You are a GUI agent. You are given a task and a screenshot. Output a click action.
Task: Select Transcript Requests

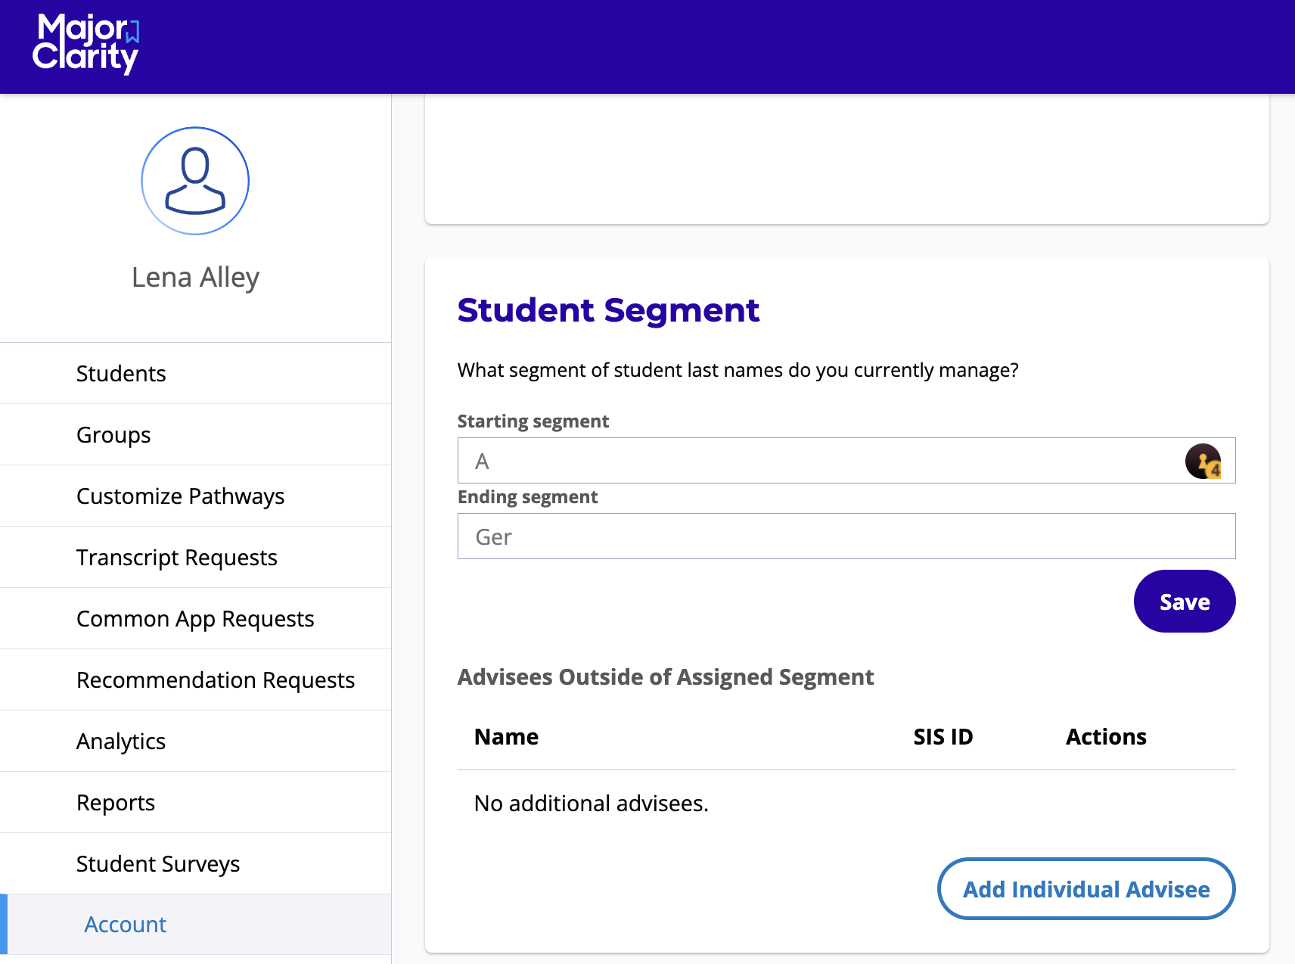[177, 557]
